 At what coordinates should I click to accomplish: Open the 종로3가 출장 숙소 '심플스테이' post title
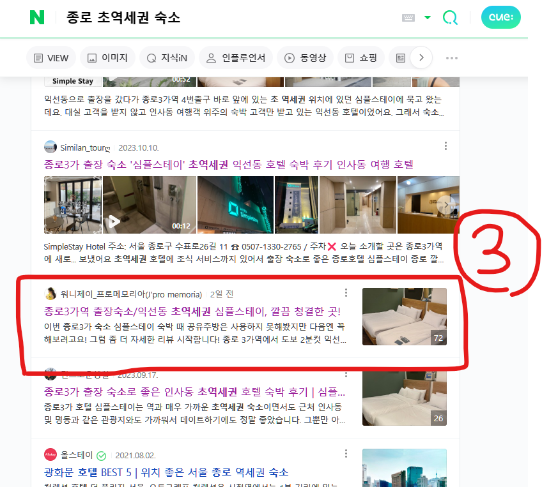pyautogui.click(x=228, y=164)
